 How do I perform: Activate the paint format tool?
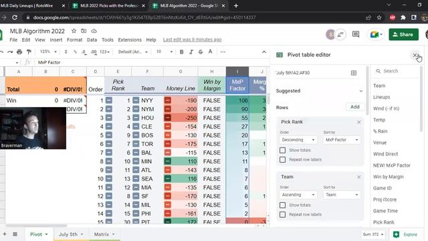click(x=29, y=52)
